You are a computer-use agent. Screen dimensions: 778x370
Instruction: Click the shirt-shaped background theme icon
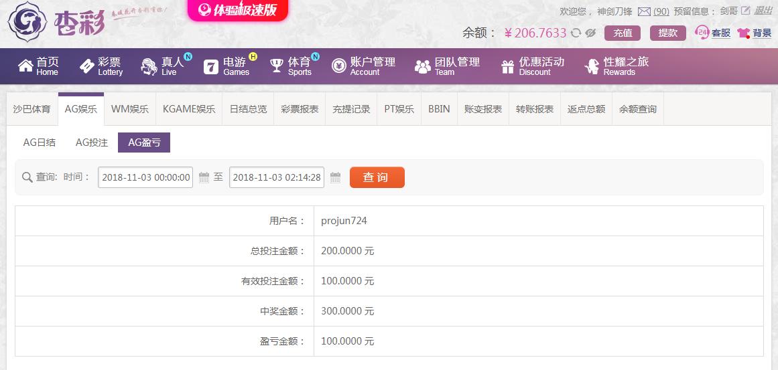click(743, 33)
